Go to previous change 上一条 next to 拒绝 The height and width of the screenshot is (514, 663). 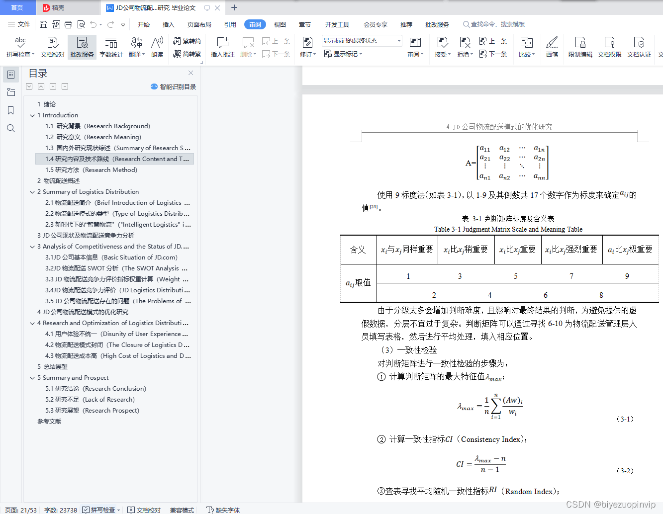[x=493, y=41]
